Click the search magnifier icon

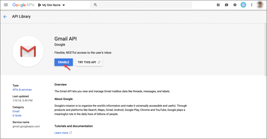click(x=95, y=5)
